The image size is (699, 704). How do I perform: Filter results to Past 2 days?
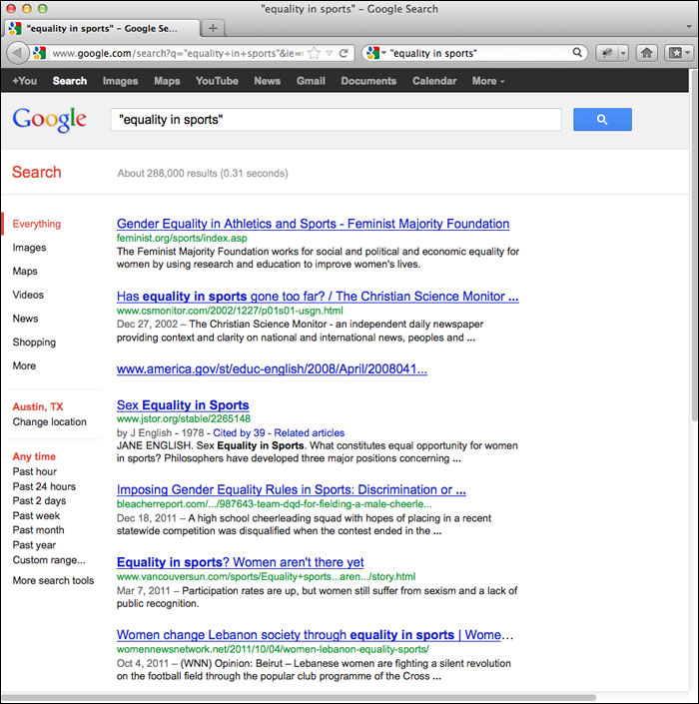39,501
